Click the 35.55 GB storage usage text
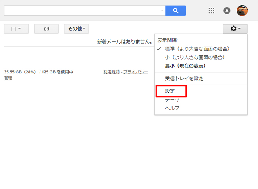Screen dimensions: 258x189 [39, 72]
